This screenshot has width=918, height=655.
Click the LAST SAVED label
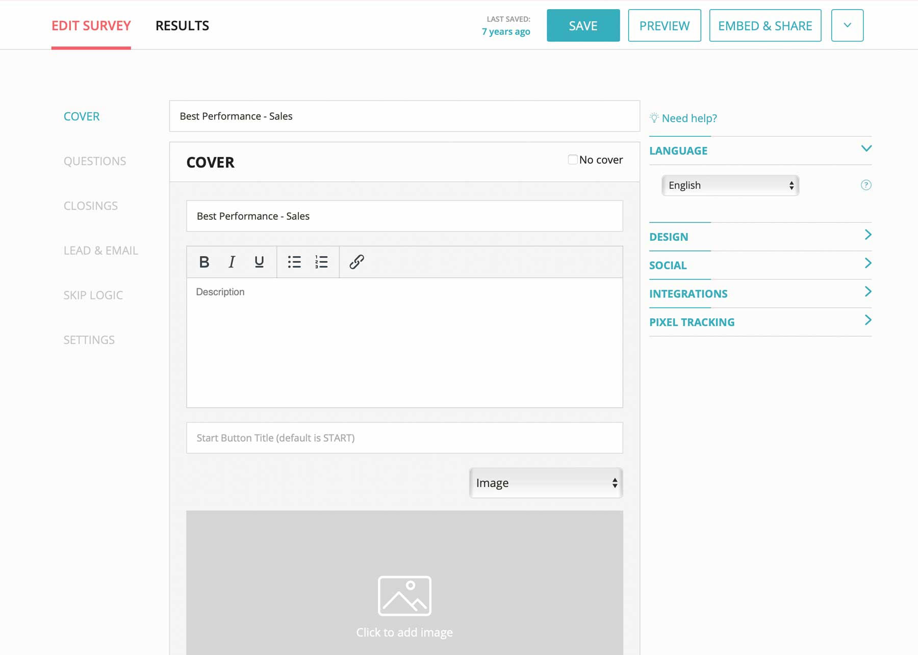[508, 19]
